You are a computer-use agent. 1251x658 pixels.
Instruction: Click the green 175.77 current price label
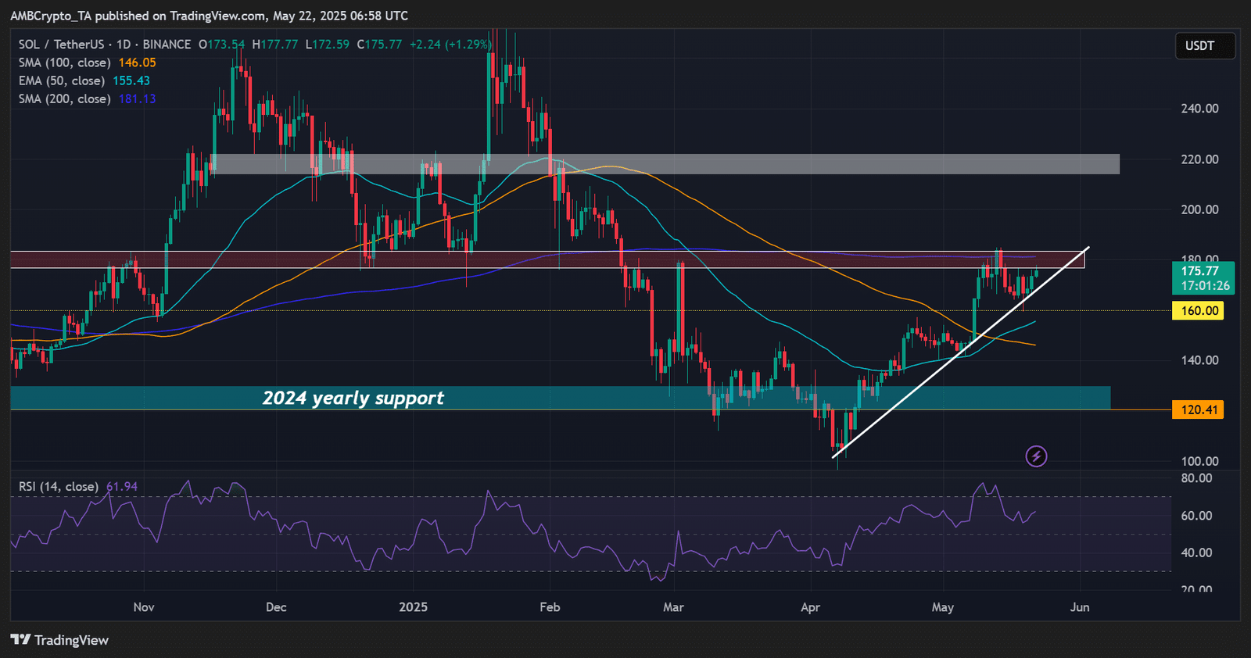point(1203,278)
